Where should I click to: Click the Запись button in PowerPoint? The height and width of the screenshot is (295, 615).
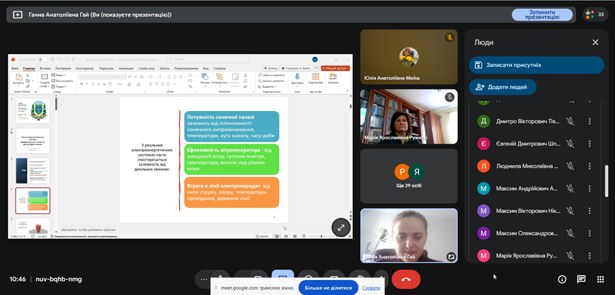[x=271, y=68]
